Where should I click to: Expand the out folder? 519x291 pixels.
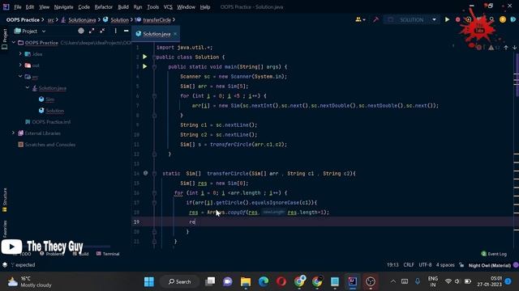20,65
